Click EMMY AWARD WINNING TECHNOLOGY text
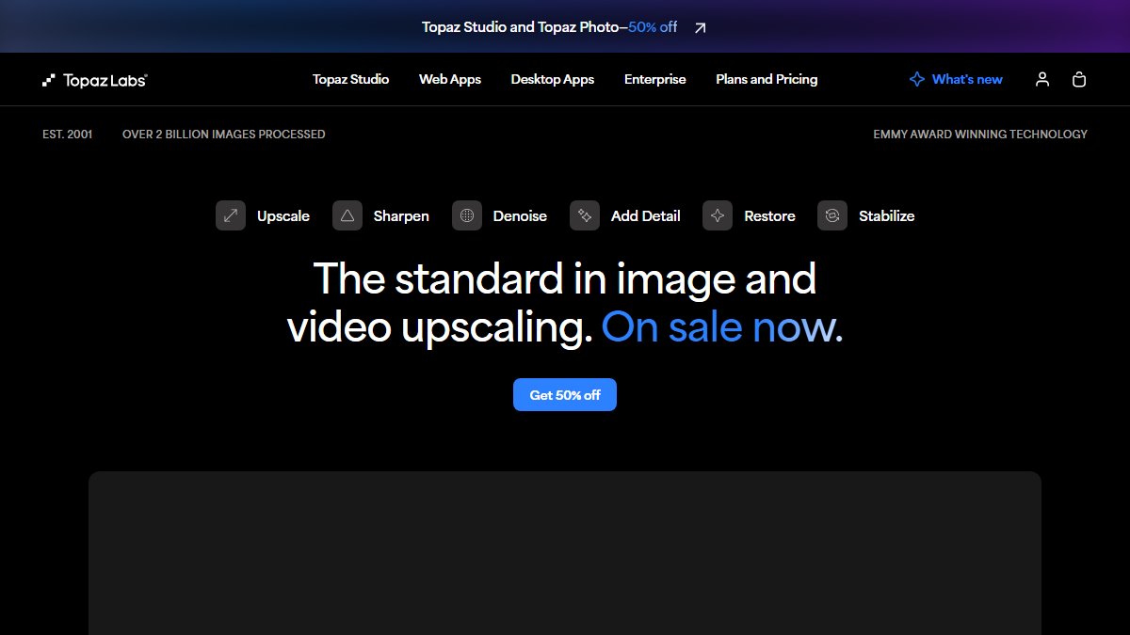Viewport: 1130px width, 635px height. tap(980, 135)
